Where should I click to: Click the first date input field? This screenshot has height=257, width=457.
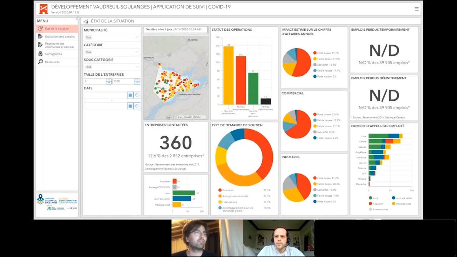click(x=105, y=95)
